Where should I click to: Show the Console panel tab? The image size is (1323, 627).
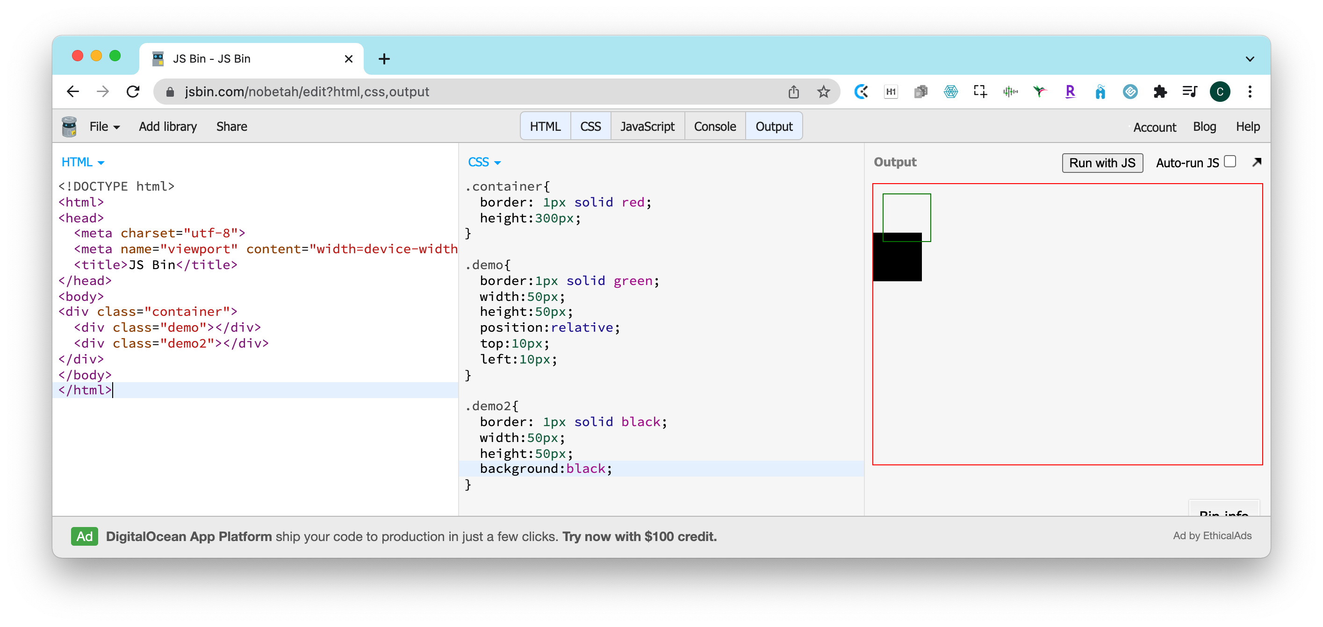[x=714, y=126]
